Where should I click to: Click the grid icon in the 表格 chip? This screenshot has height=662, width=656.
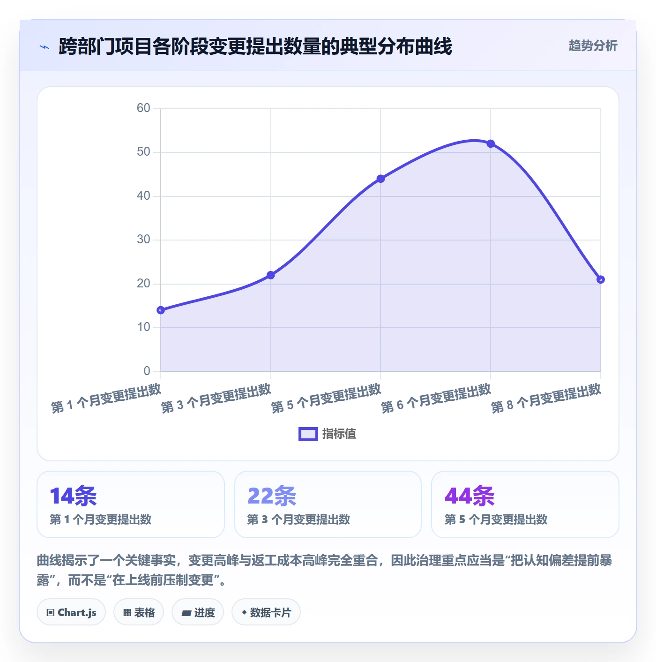127,613
